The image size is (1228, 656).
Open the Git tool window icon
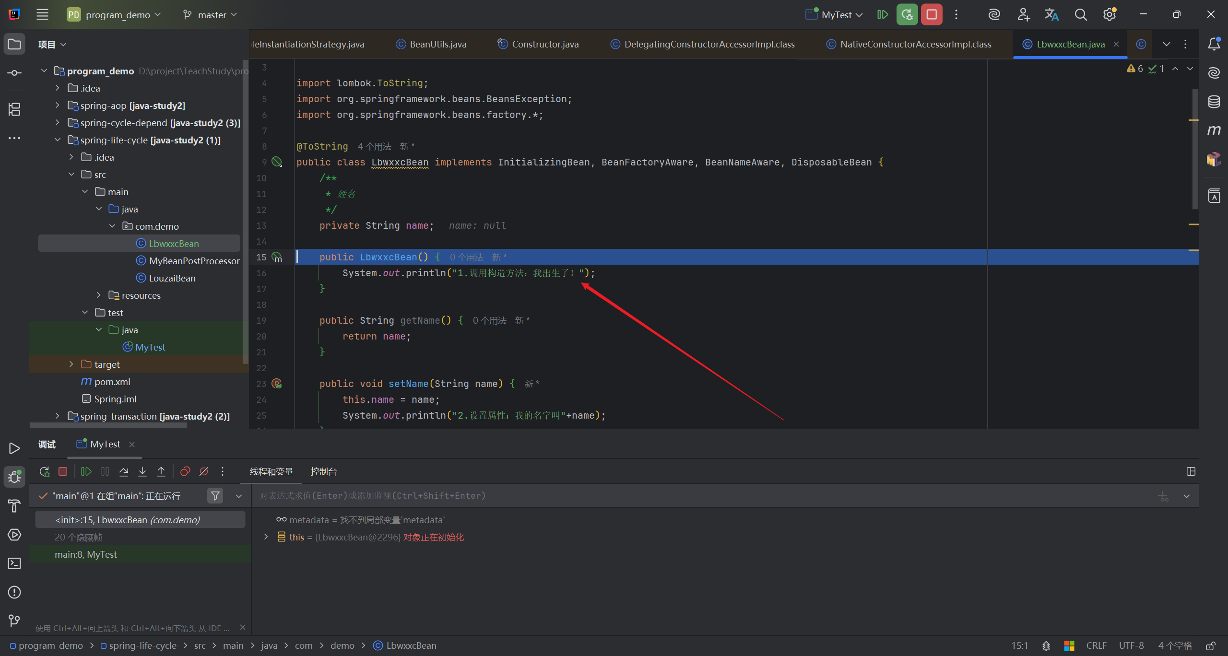[x=14, y=621]
